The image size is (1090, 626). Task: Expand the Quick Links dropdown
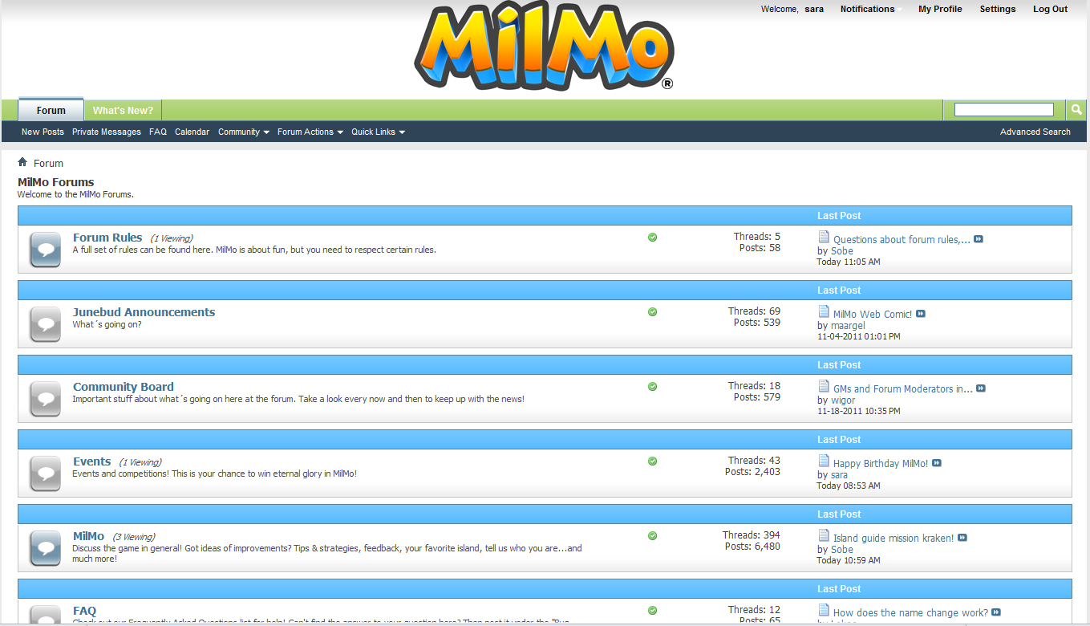tap(378, 132)
